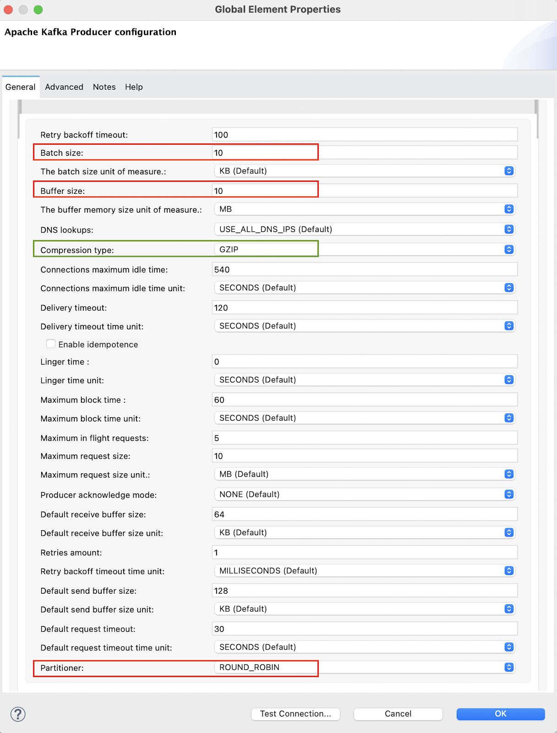Screen dimensions: 557x733
Task: Click the 'Compression type:' label
Action: [x=77, y=250]
